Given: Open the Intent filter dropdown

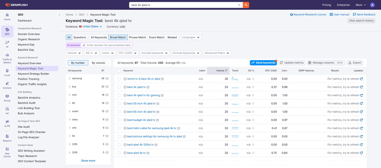Looking at the screenshot, I should tap(108, 53).
